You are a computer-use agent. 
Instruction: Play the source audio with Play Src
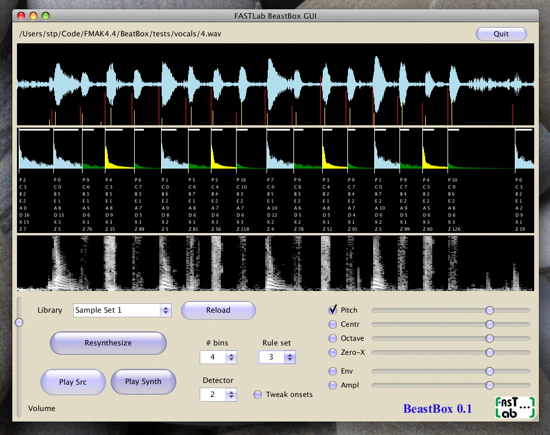(x=73, y=382)
